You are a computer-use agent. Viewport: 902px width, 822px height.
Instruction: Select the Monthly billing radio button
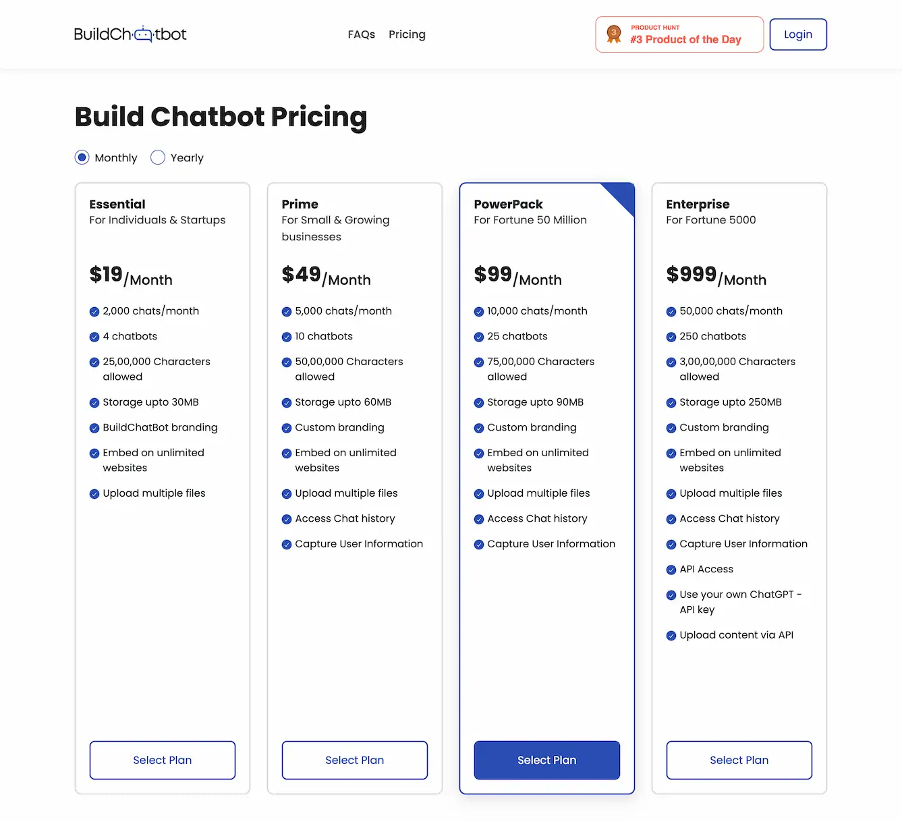[x=82, y=157]
